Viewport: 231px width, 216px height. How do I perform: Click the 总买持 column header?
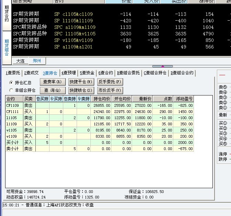42,99
